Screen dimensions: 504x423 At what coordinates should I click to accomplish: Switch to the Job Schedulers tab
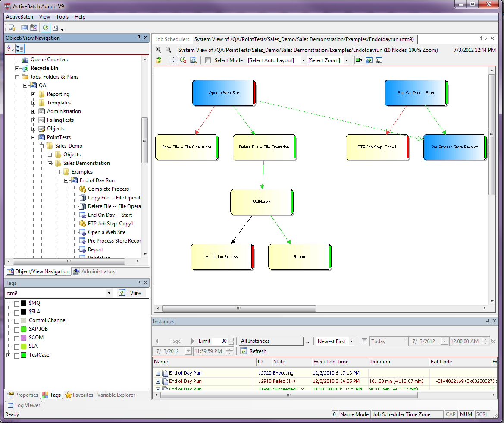[171, 39]
